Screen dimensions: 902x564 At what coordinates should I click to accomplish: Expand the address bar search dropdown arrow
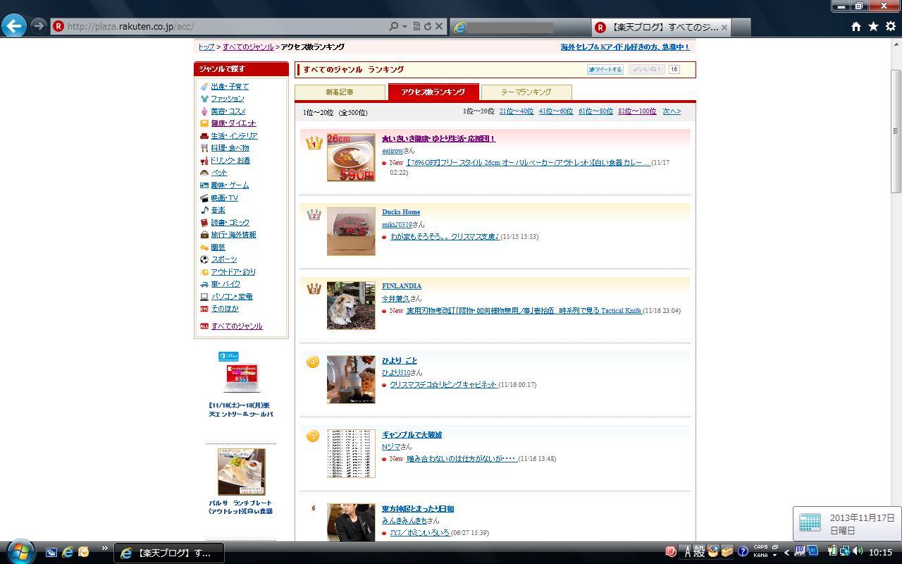click(404, 26)
